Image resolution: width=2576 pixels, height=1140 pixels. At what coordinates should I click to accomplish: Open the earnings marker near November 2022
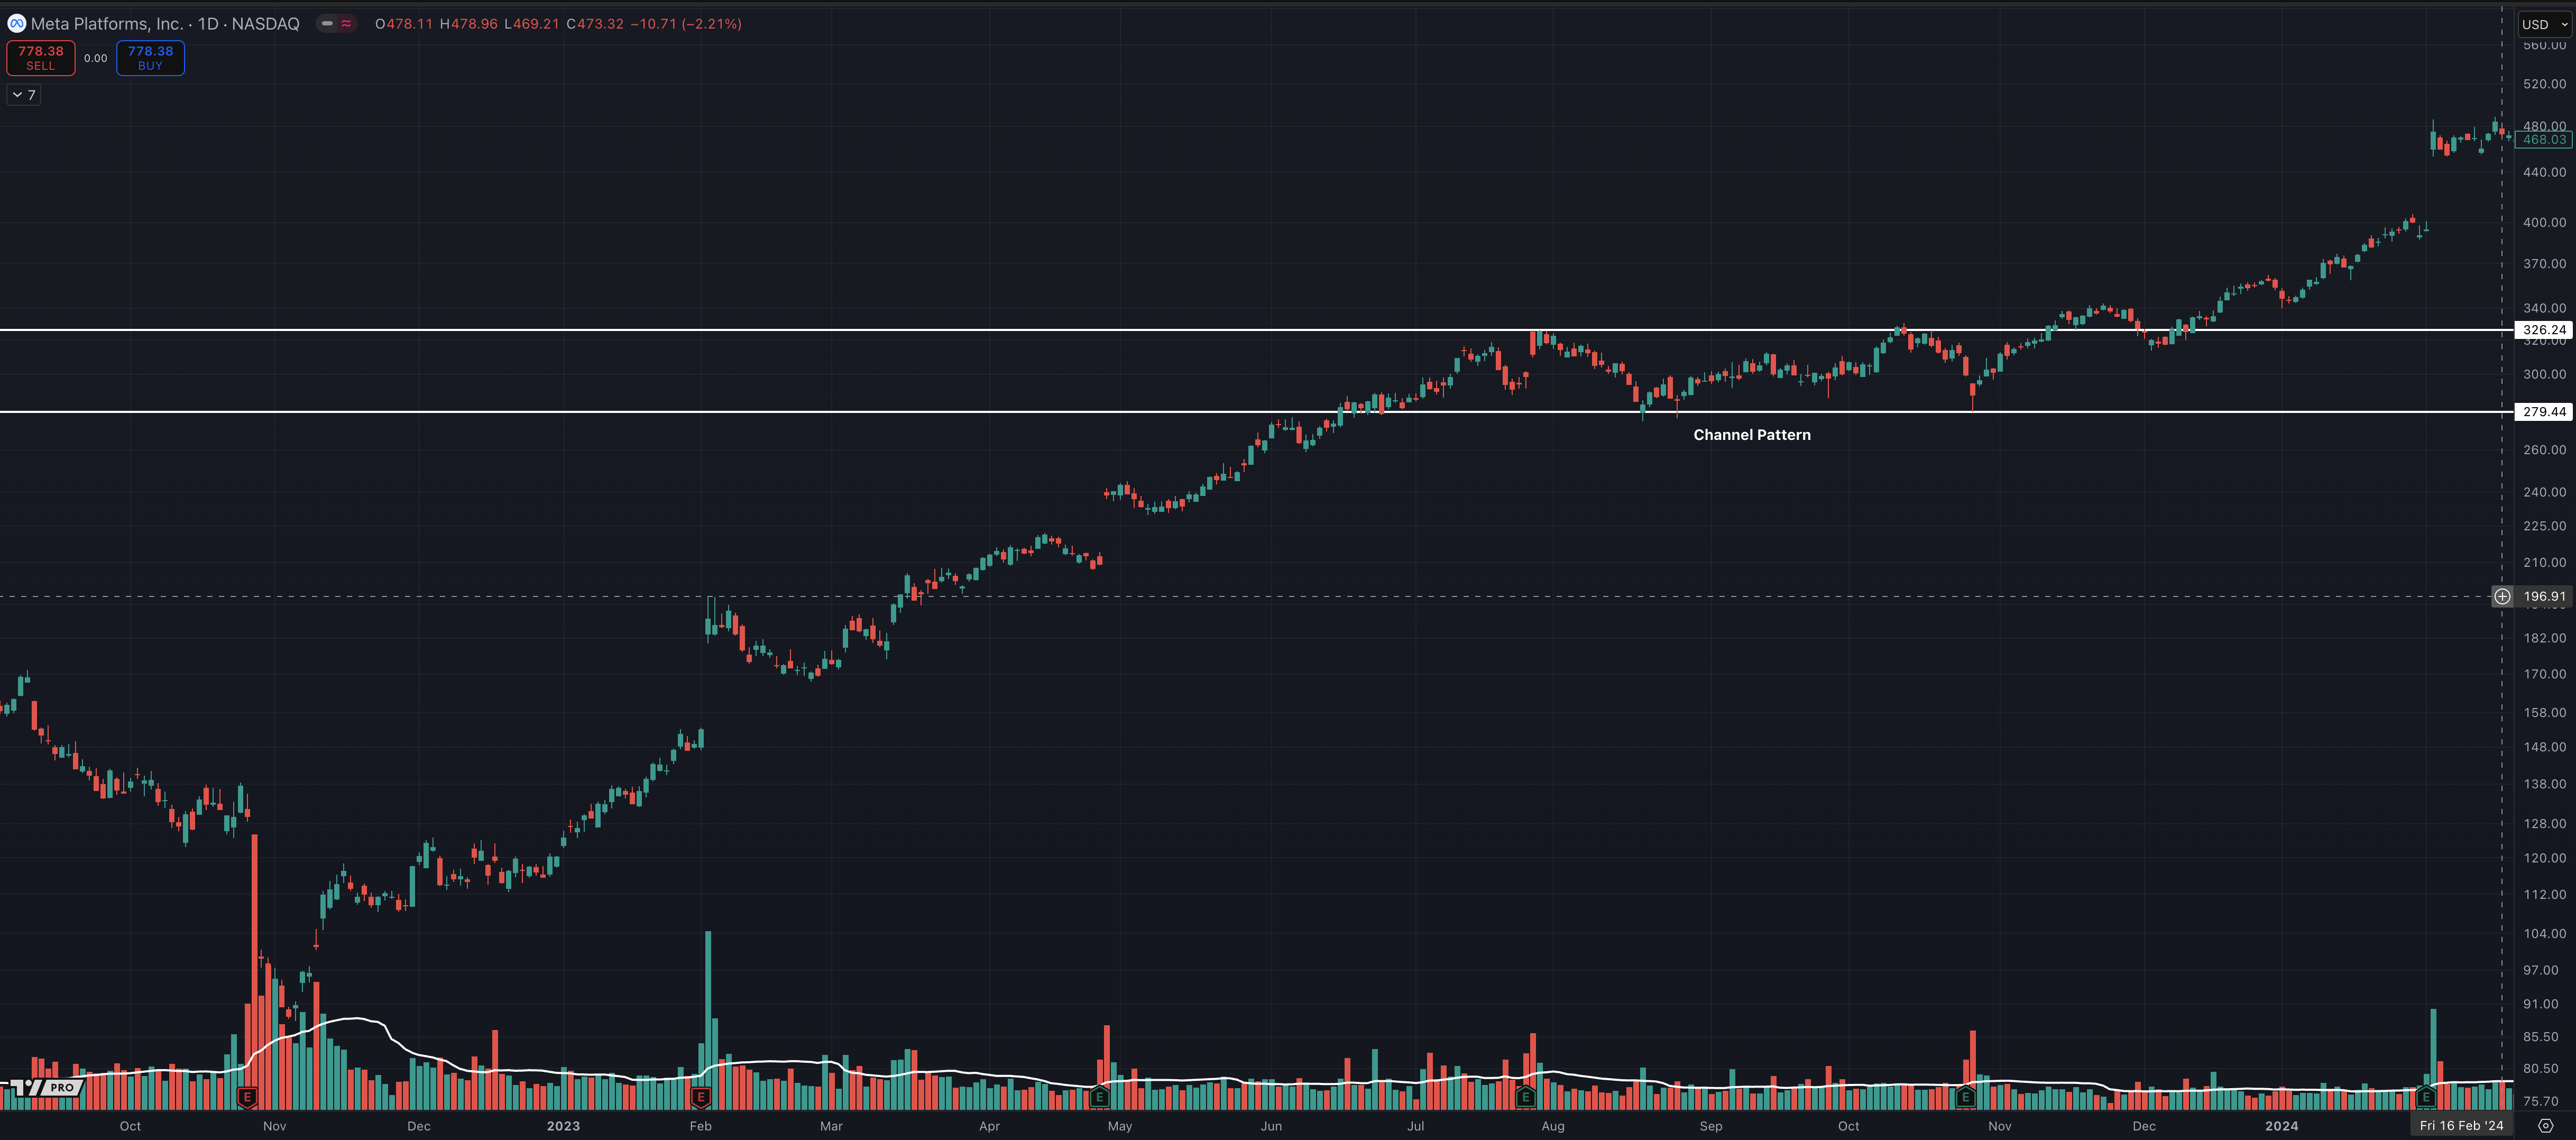click(247, 1097)
